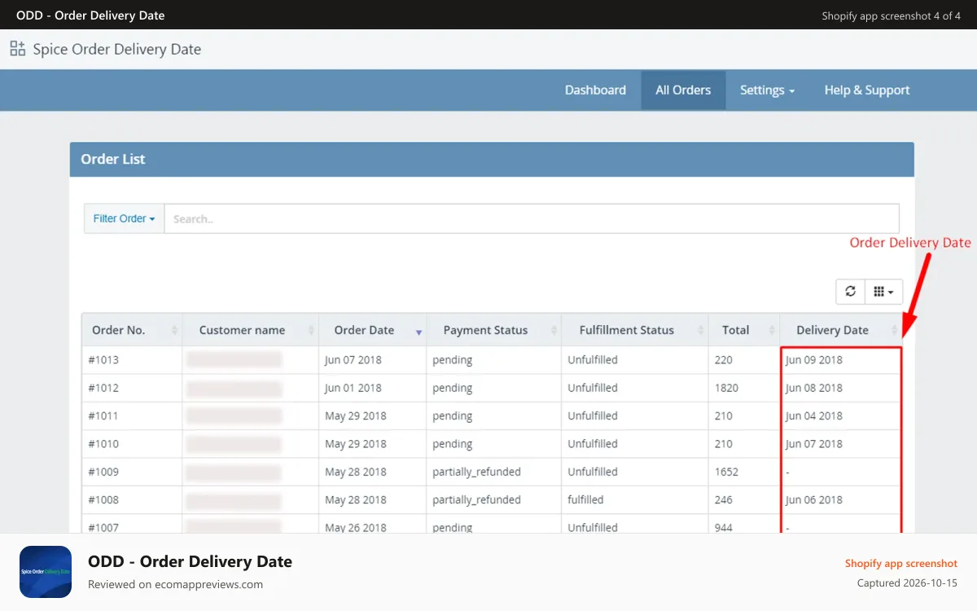Screen dimensions: 977x611
Task: Expand the Settings menu
Action: 767,90
